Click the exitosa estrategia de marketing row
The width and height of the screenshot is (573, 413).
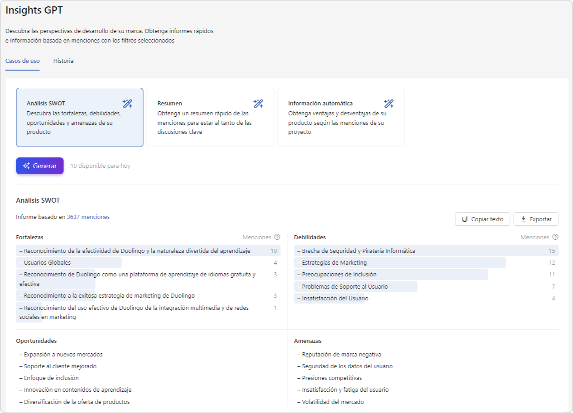coord(148,296)
